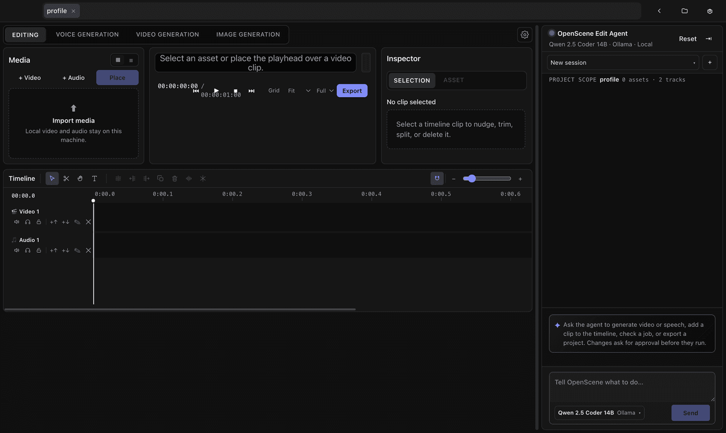Open the New session dropdown

623,62
